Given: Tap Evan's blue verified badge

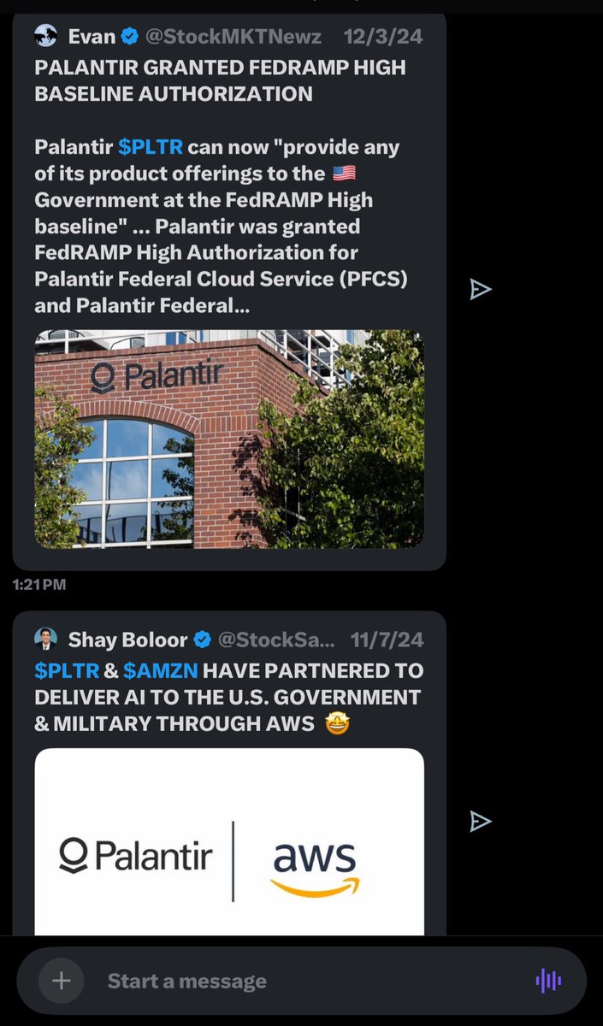Looking at the screenshot, I should coord(130,37).
